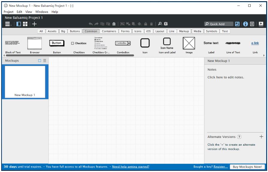
Task: Select the ComboBox control from library
Action: point(123,43)
